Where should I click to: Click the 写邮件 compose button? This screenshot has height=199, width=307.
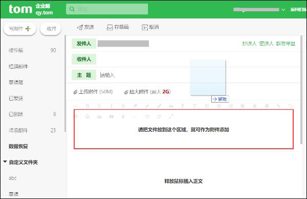pos(20,29)
